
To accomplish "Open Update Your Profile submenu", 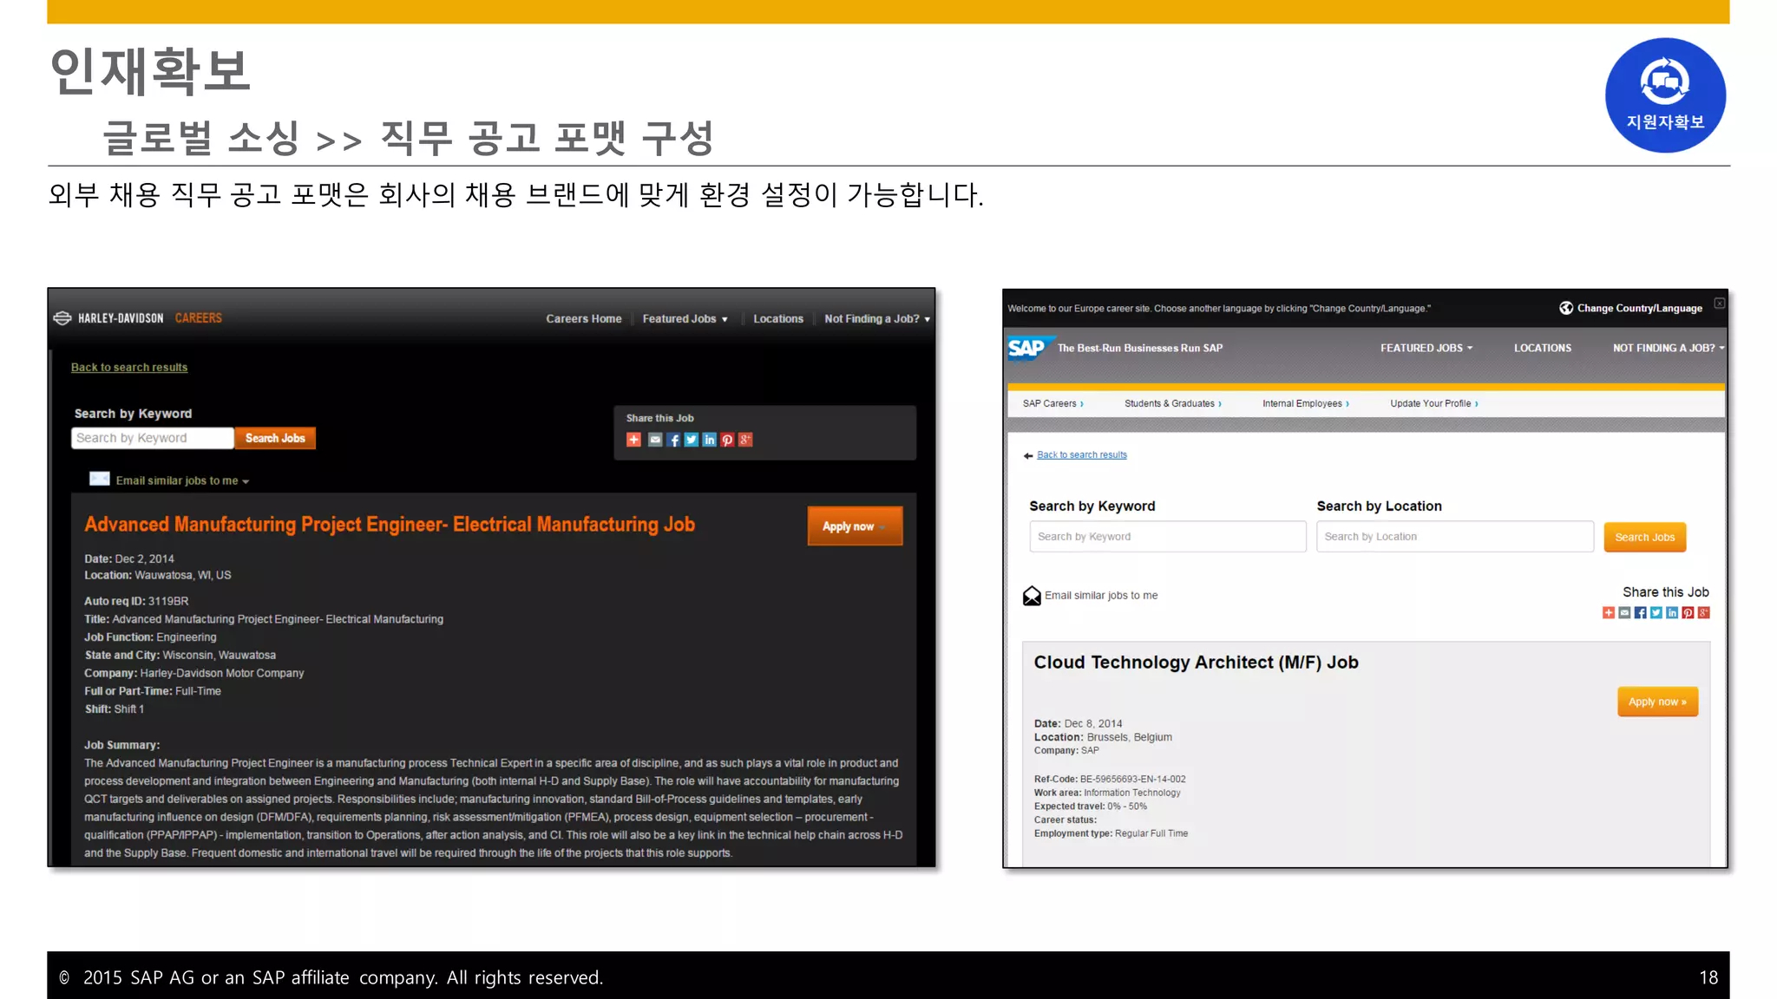I will point(1434,403).
